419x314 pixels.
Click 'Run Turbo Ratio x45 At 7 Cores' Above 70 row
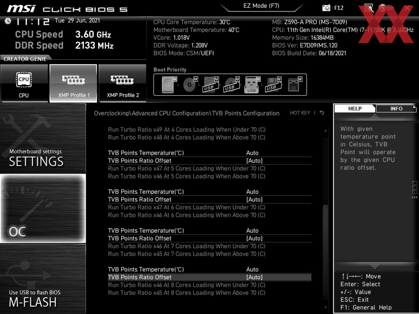coord(187,254)
